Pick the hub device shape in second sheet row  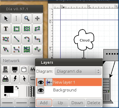pyautogui.click(x=32, y=78)
